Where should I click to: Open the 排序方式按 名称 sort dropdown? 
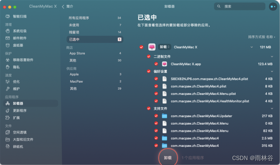(x=261, y=37)
